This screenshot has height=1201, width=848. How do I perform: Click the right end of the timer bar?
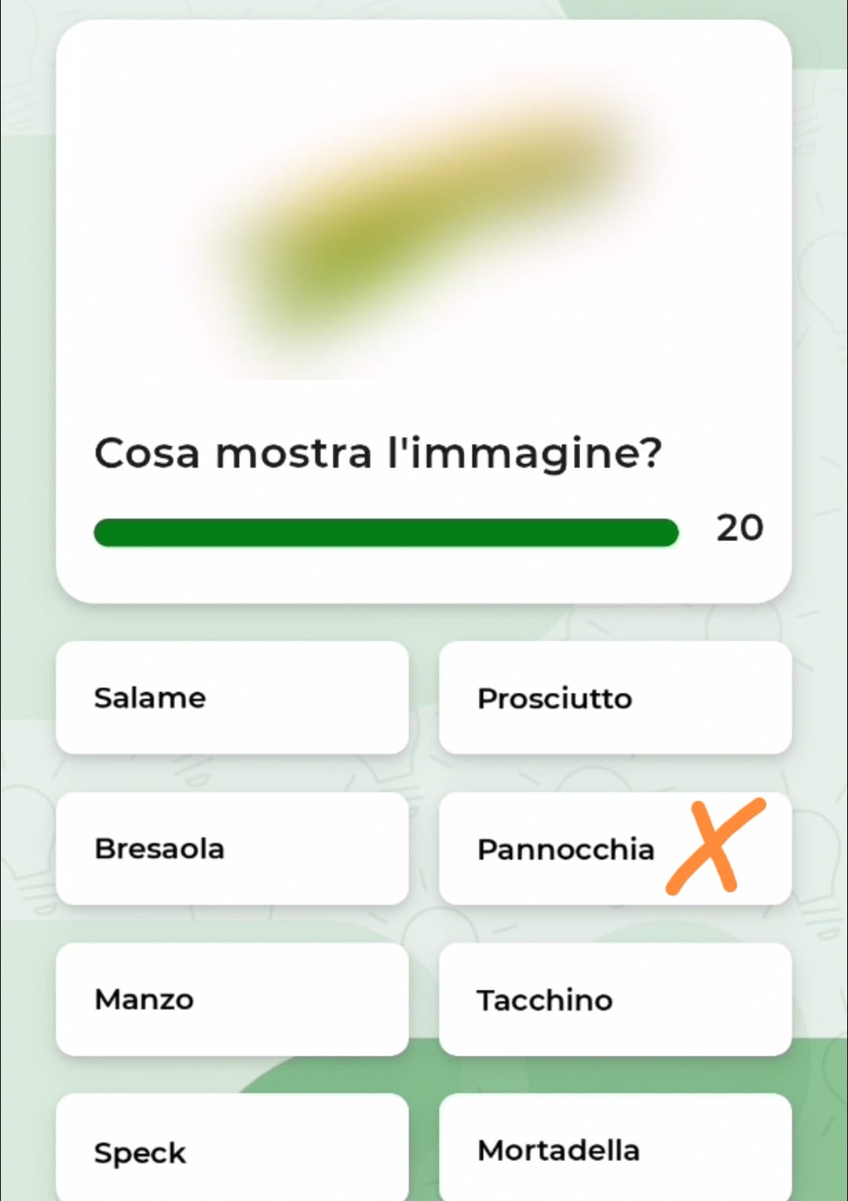point(667,533)
